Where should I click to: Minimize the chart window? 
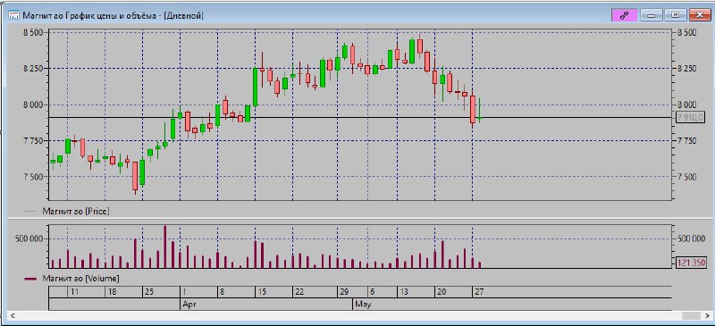click(652, 15)
